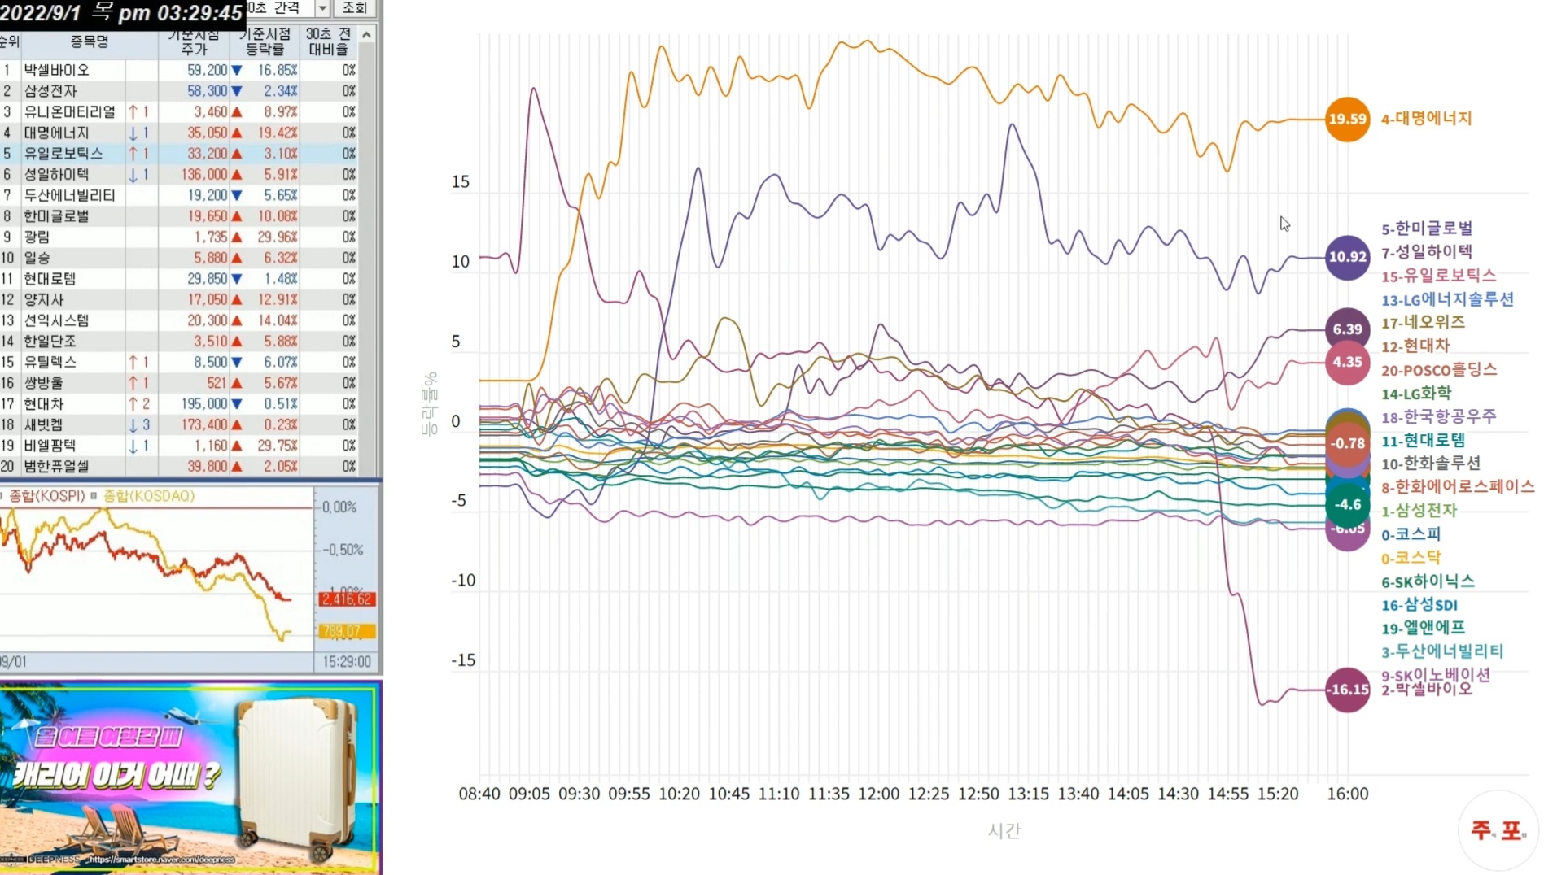Viewport: 1544px width, 875px height.
Task: Toggle 19-엘앤에프 series label
Action: [1423, 628]
